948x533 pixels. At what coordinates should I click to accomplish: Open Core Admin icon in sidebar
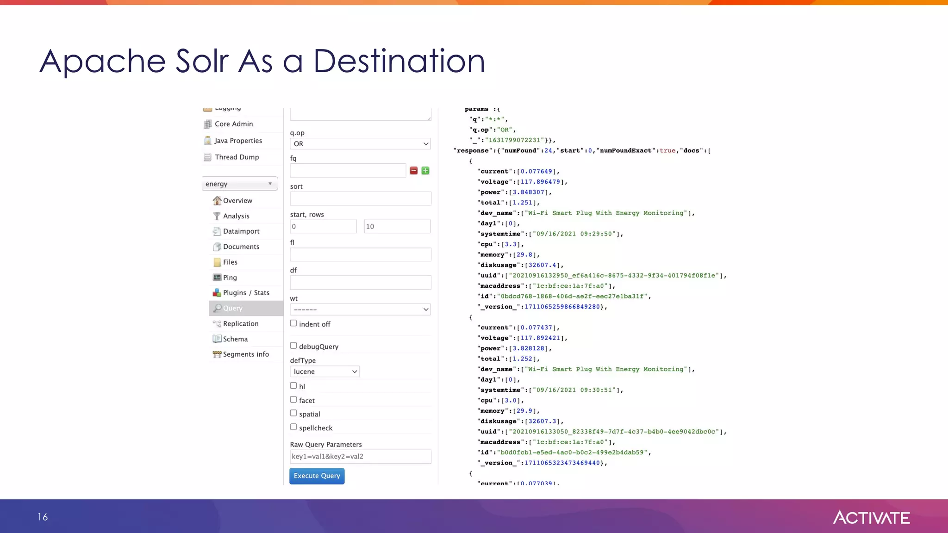click(208, 124)
